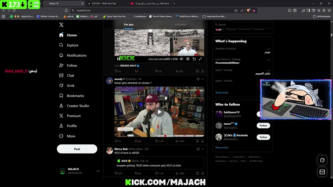Follow smouj013 account
333x187 pixels.
pyautogui.click(x=263, y=126)
